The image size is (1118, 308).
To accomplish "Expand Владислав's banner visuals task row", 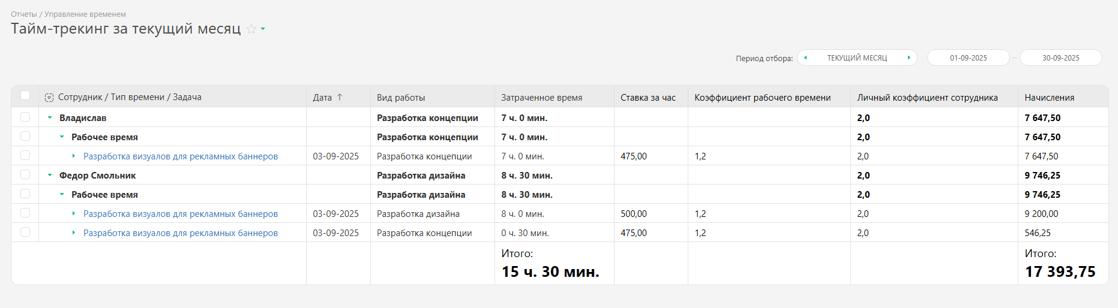I will (74, 156).
